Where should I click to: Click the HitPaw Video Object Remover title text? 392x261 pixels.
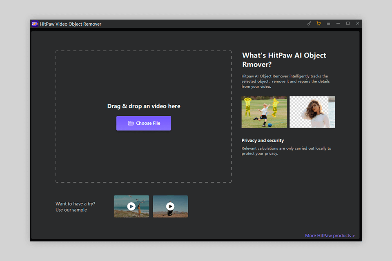[71, 24]
